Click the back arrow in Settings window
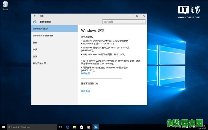The width and height of the screenshot is (208, 130). (x=35, y=16)
